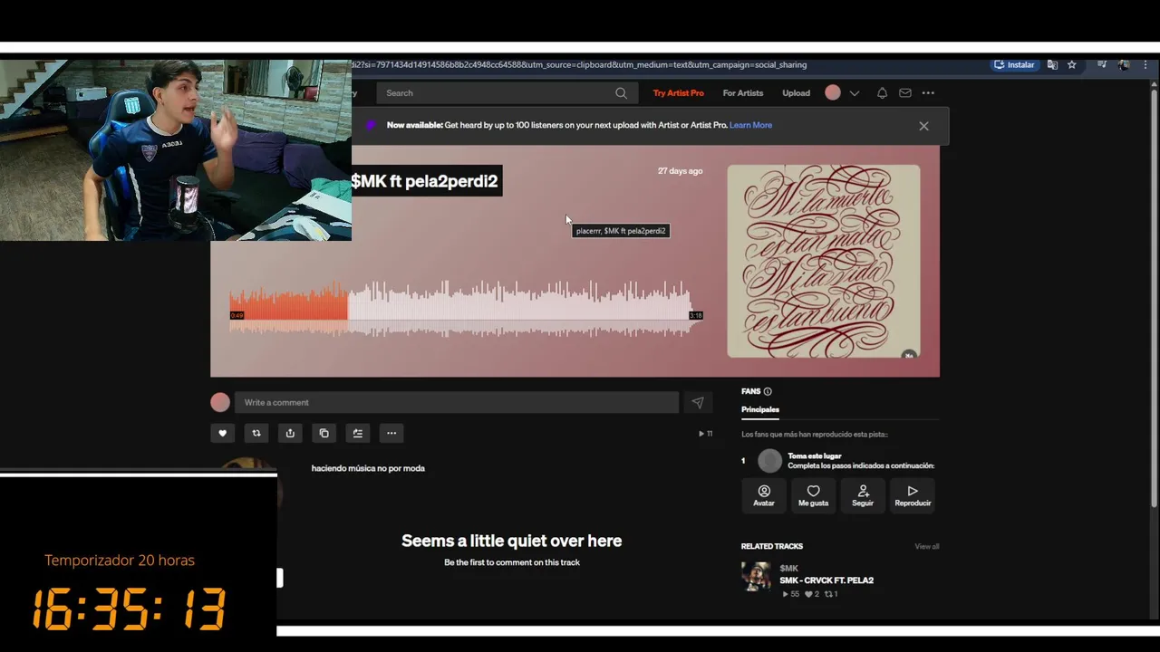Image resolution: width=1160 pixels, height=652 pixels.
Task: Click the scrollbar up arrow
Action: [1154, 83]
